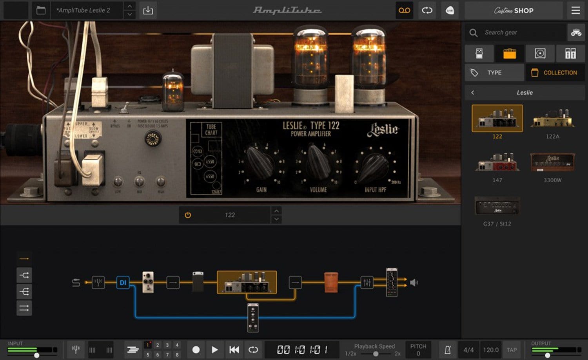The width and height of the screenshot is (588, 360).
Task: Select the black pedal in chain
Action: [198, 282]
